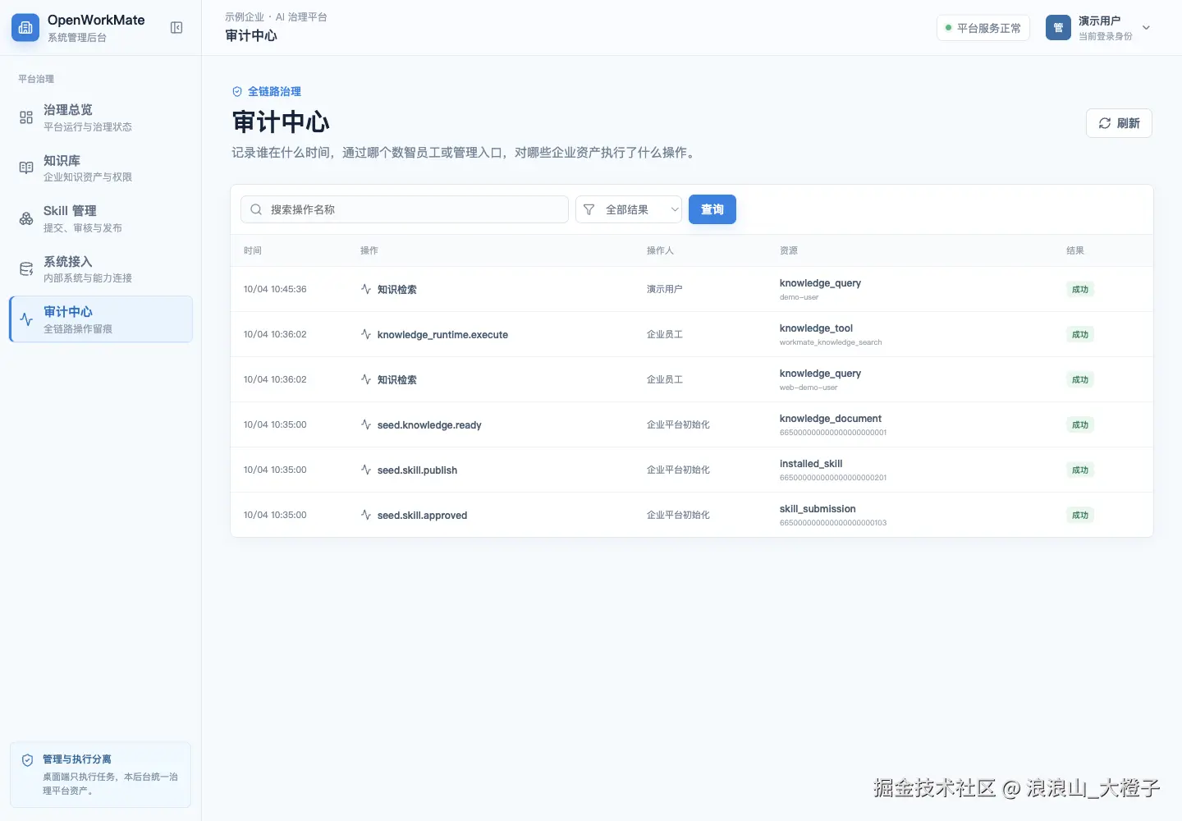This screenshot has height=821, width=1182.
Task: Click activity icon beside seed.skill.approved
Action: [366, 515]
